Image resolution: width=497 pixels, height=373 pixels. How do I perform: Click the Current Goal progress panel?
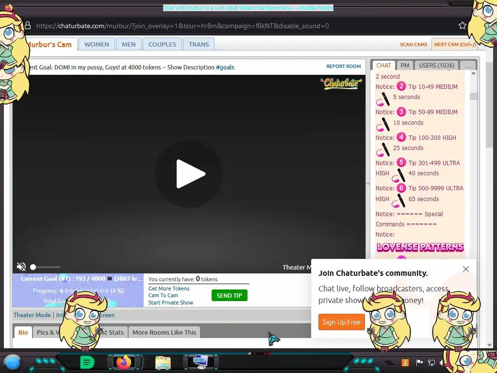point(78,290)
